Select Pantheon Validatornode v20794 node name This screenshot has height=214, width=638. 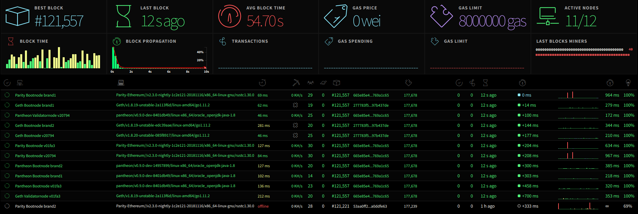pos(42,115)
